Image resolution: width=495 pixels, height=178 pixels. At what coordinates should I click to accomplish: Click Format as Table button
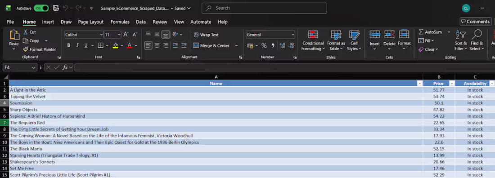pos(336,40)
